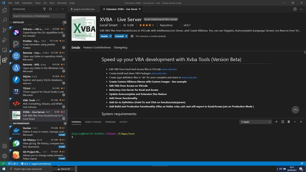This screenshot has height=172, width=306.
Task: Open the Terminal menu in the menu bar
Action: pos(62,3)
